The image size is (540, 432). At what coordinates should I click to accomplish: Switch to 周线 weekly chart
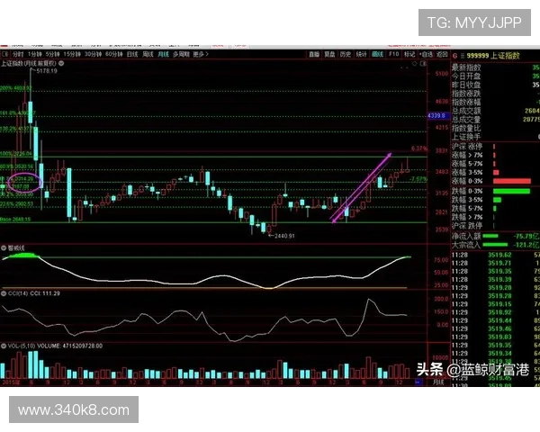tap(148, 54)
